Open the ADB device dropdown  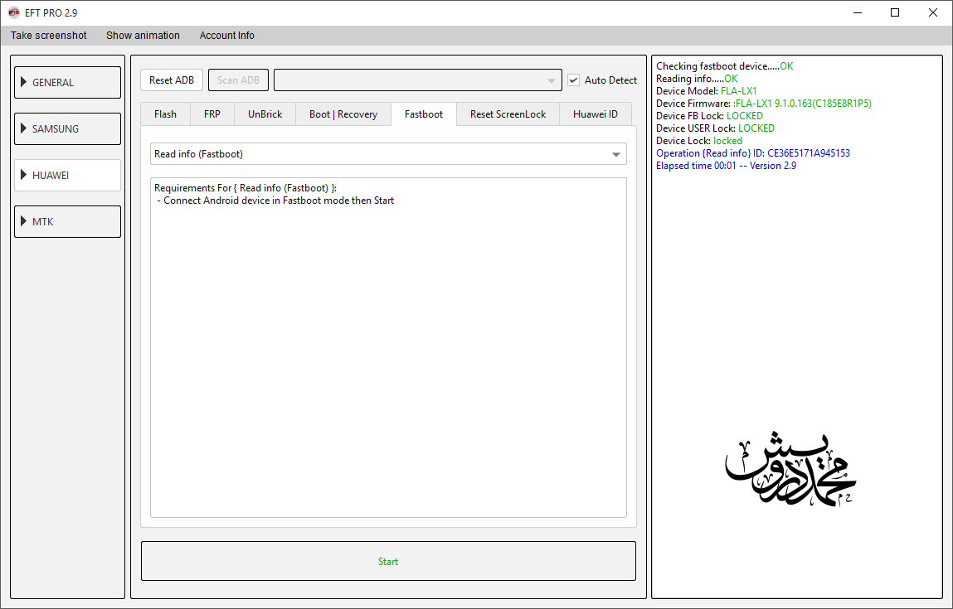pyautogui.click(x=417, y=80)
